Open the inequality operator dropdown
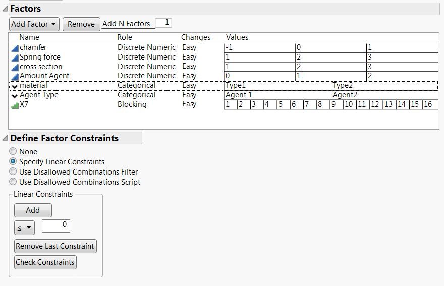444x286 pixels. coord(24,228)
